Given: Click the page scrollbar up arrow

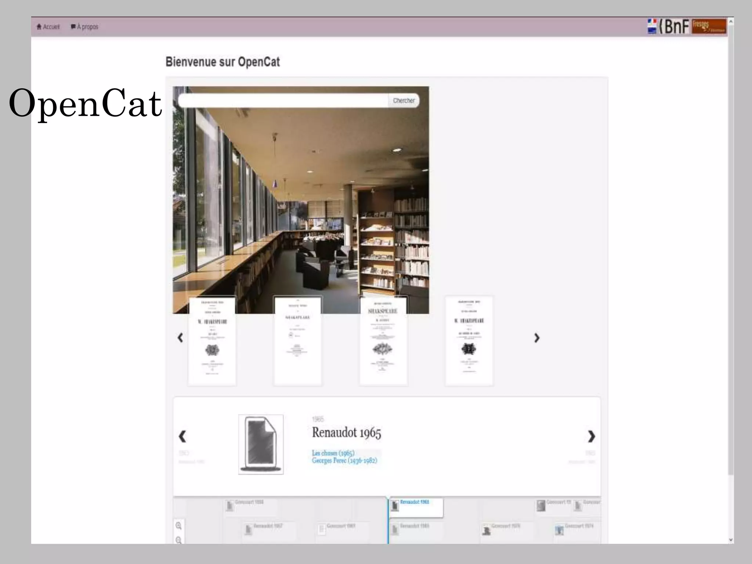Looking at the screenshot, I should (731, 22).
